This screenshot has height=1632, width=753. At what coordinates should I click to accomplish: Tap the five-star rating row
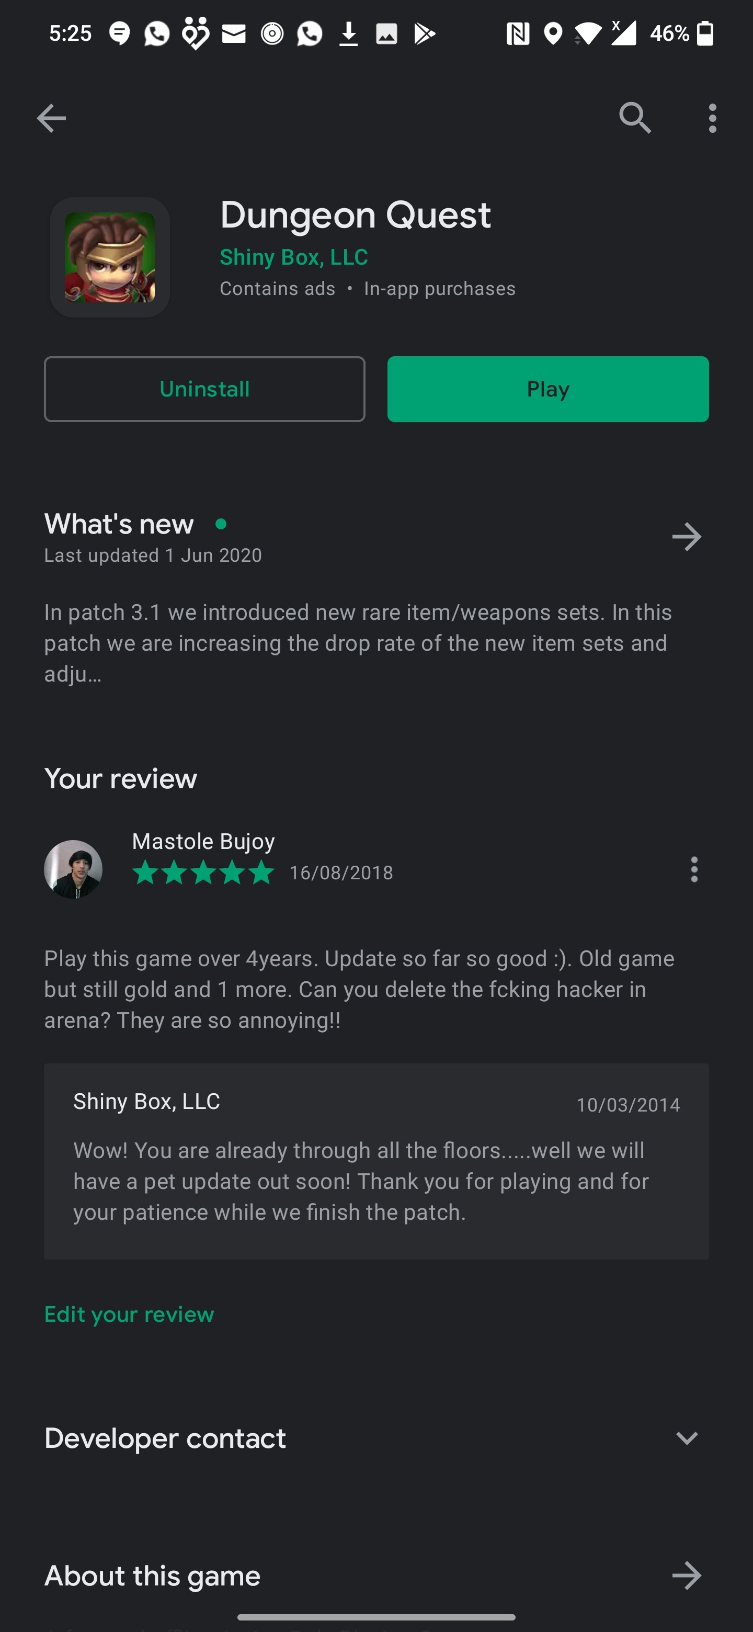coord(203,872)
